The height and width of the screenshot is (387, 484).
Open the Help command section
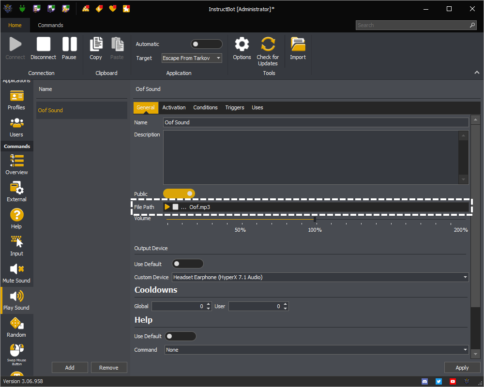tap(16, 219)
